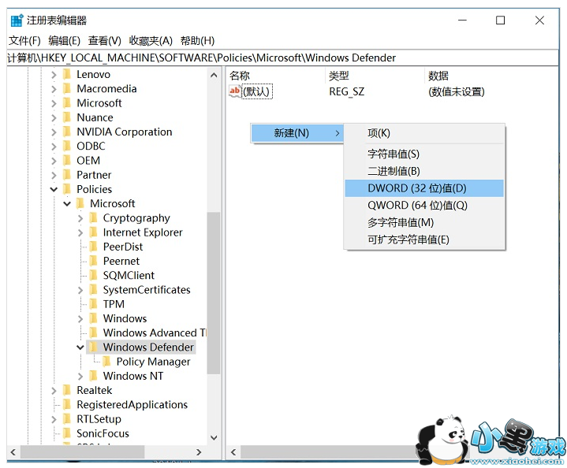
Task: Click the values pane scroll left arrow
Action: tap(233, 452)
